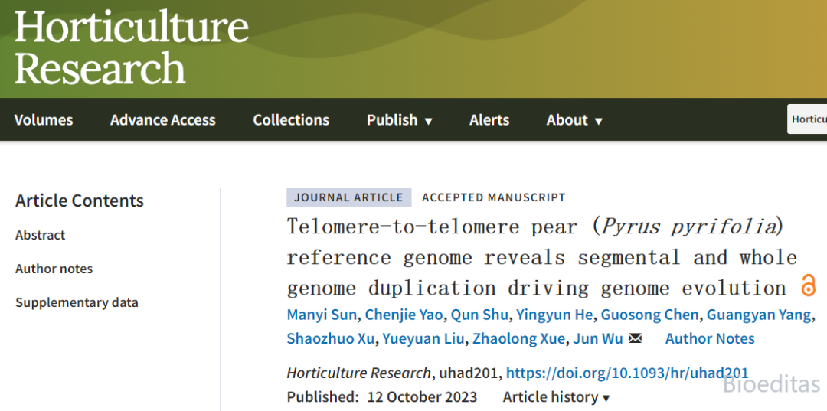View author Manyi Sun's profile

[x=322, y=315]
